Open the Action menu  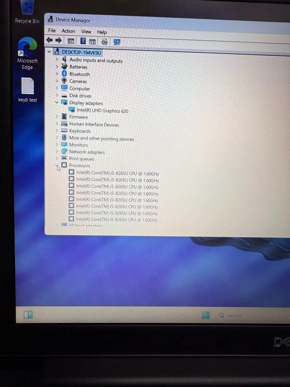[68, 31]
